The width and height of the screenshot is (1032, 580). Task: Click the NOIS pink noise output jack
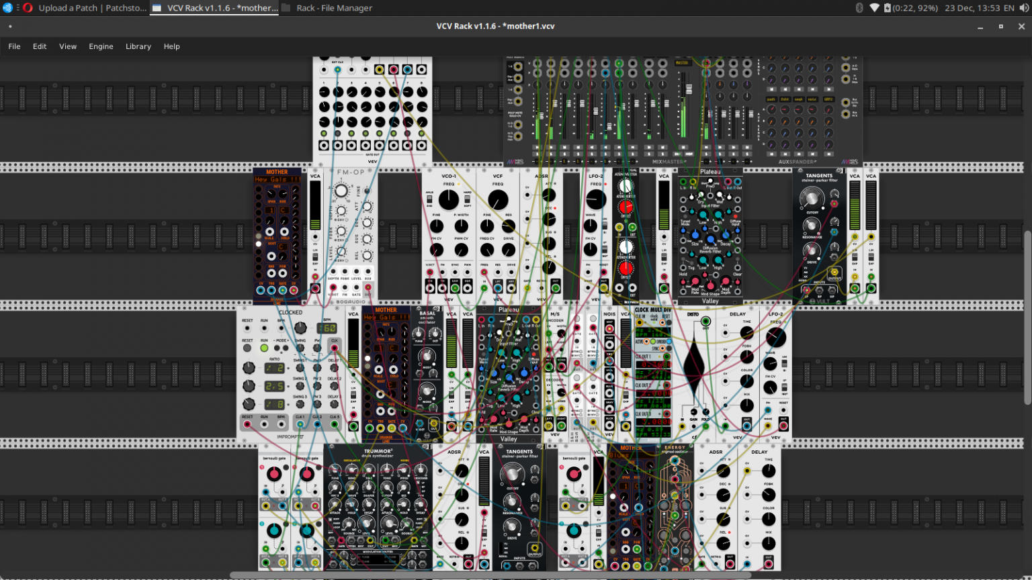coord(609,343)
